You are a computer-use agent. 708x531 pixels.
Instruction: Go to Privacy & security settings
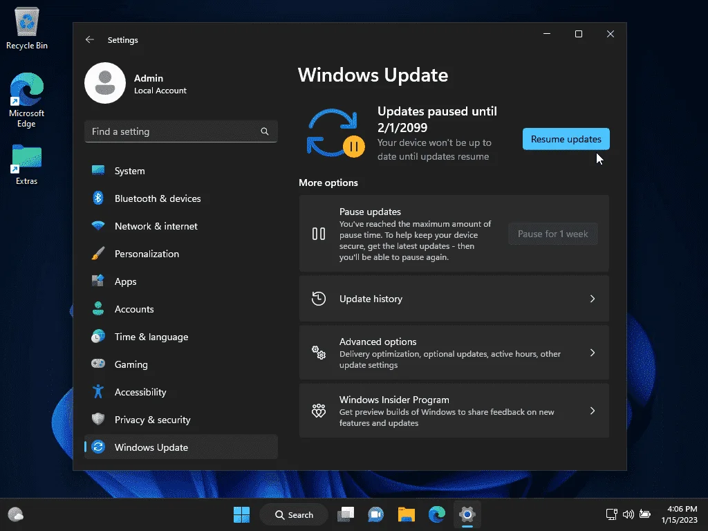[181, 420]
